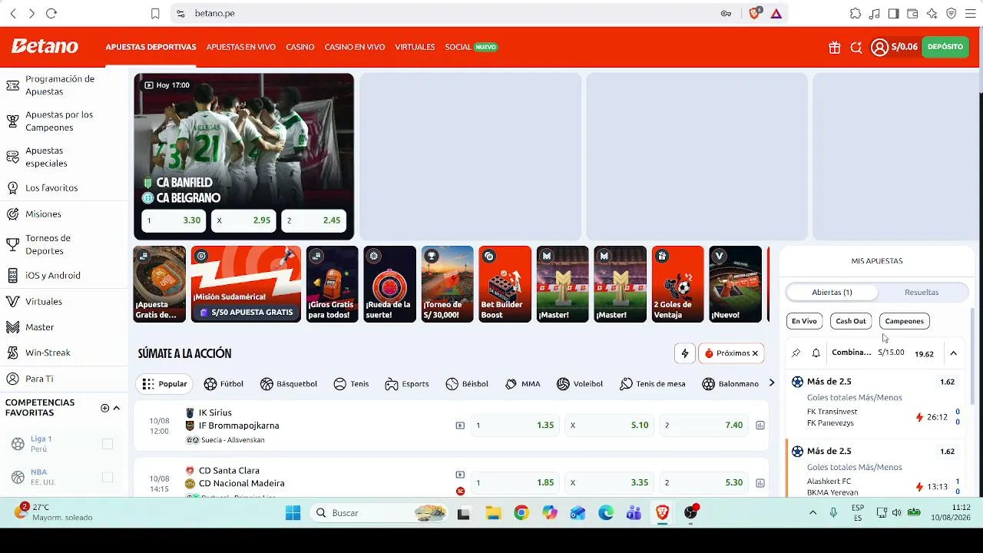
Task: Open stats icon for CD Santa Clara match
Action: pos(760,483)
